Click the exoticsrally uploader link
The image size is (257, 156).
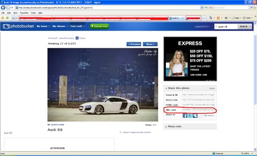[58, 125]
